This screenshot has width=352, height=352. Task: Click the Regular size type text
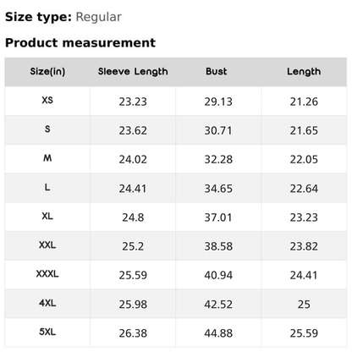point(99,17)
